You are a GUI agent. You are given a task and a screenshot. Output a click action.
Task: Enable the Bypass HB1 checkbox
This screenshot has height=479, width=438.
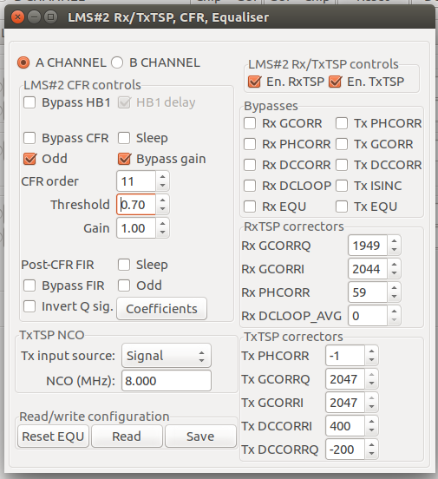tap(29, 102)
